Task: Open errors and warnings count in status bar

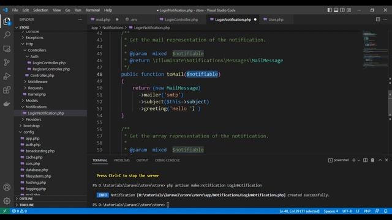Action: (x=19, y=211)
